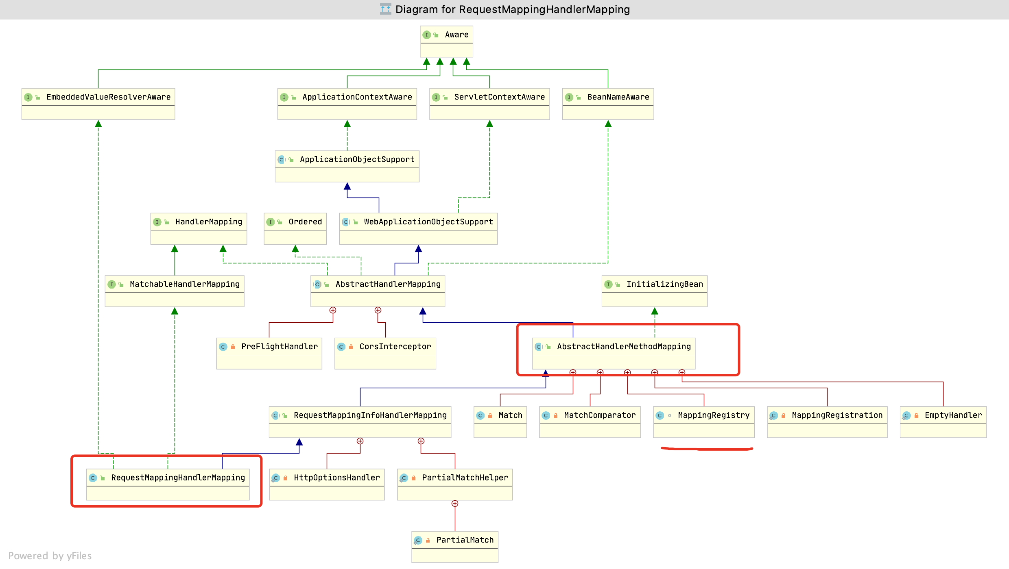Viewport: 1009px width, 569px height.
Task: Click the class icon of PartialMatchHelper
Action: (404, 478)
